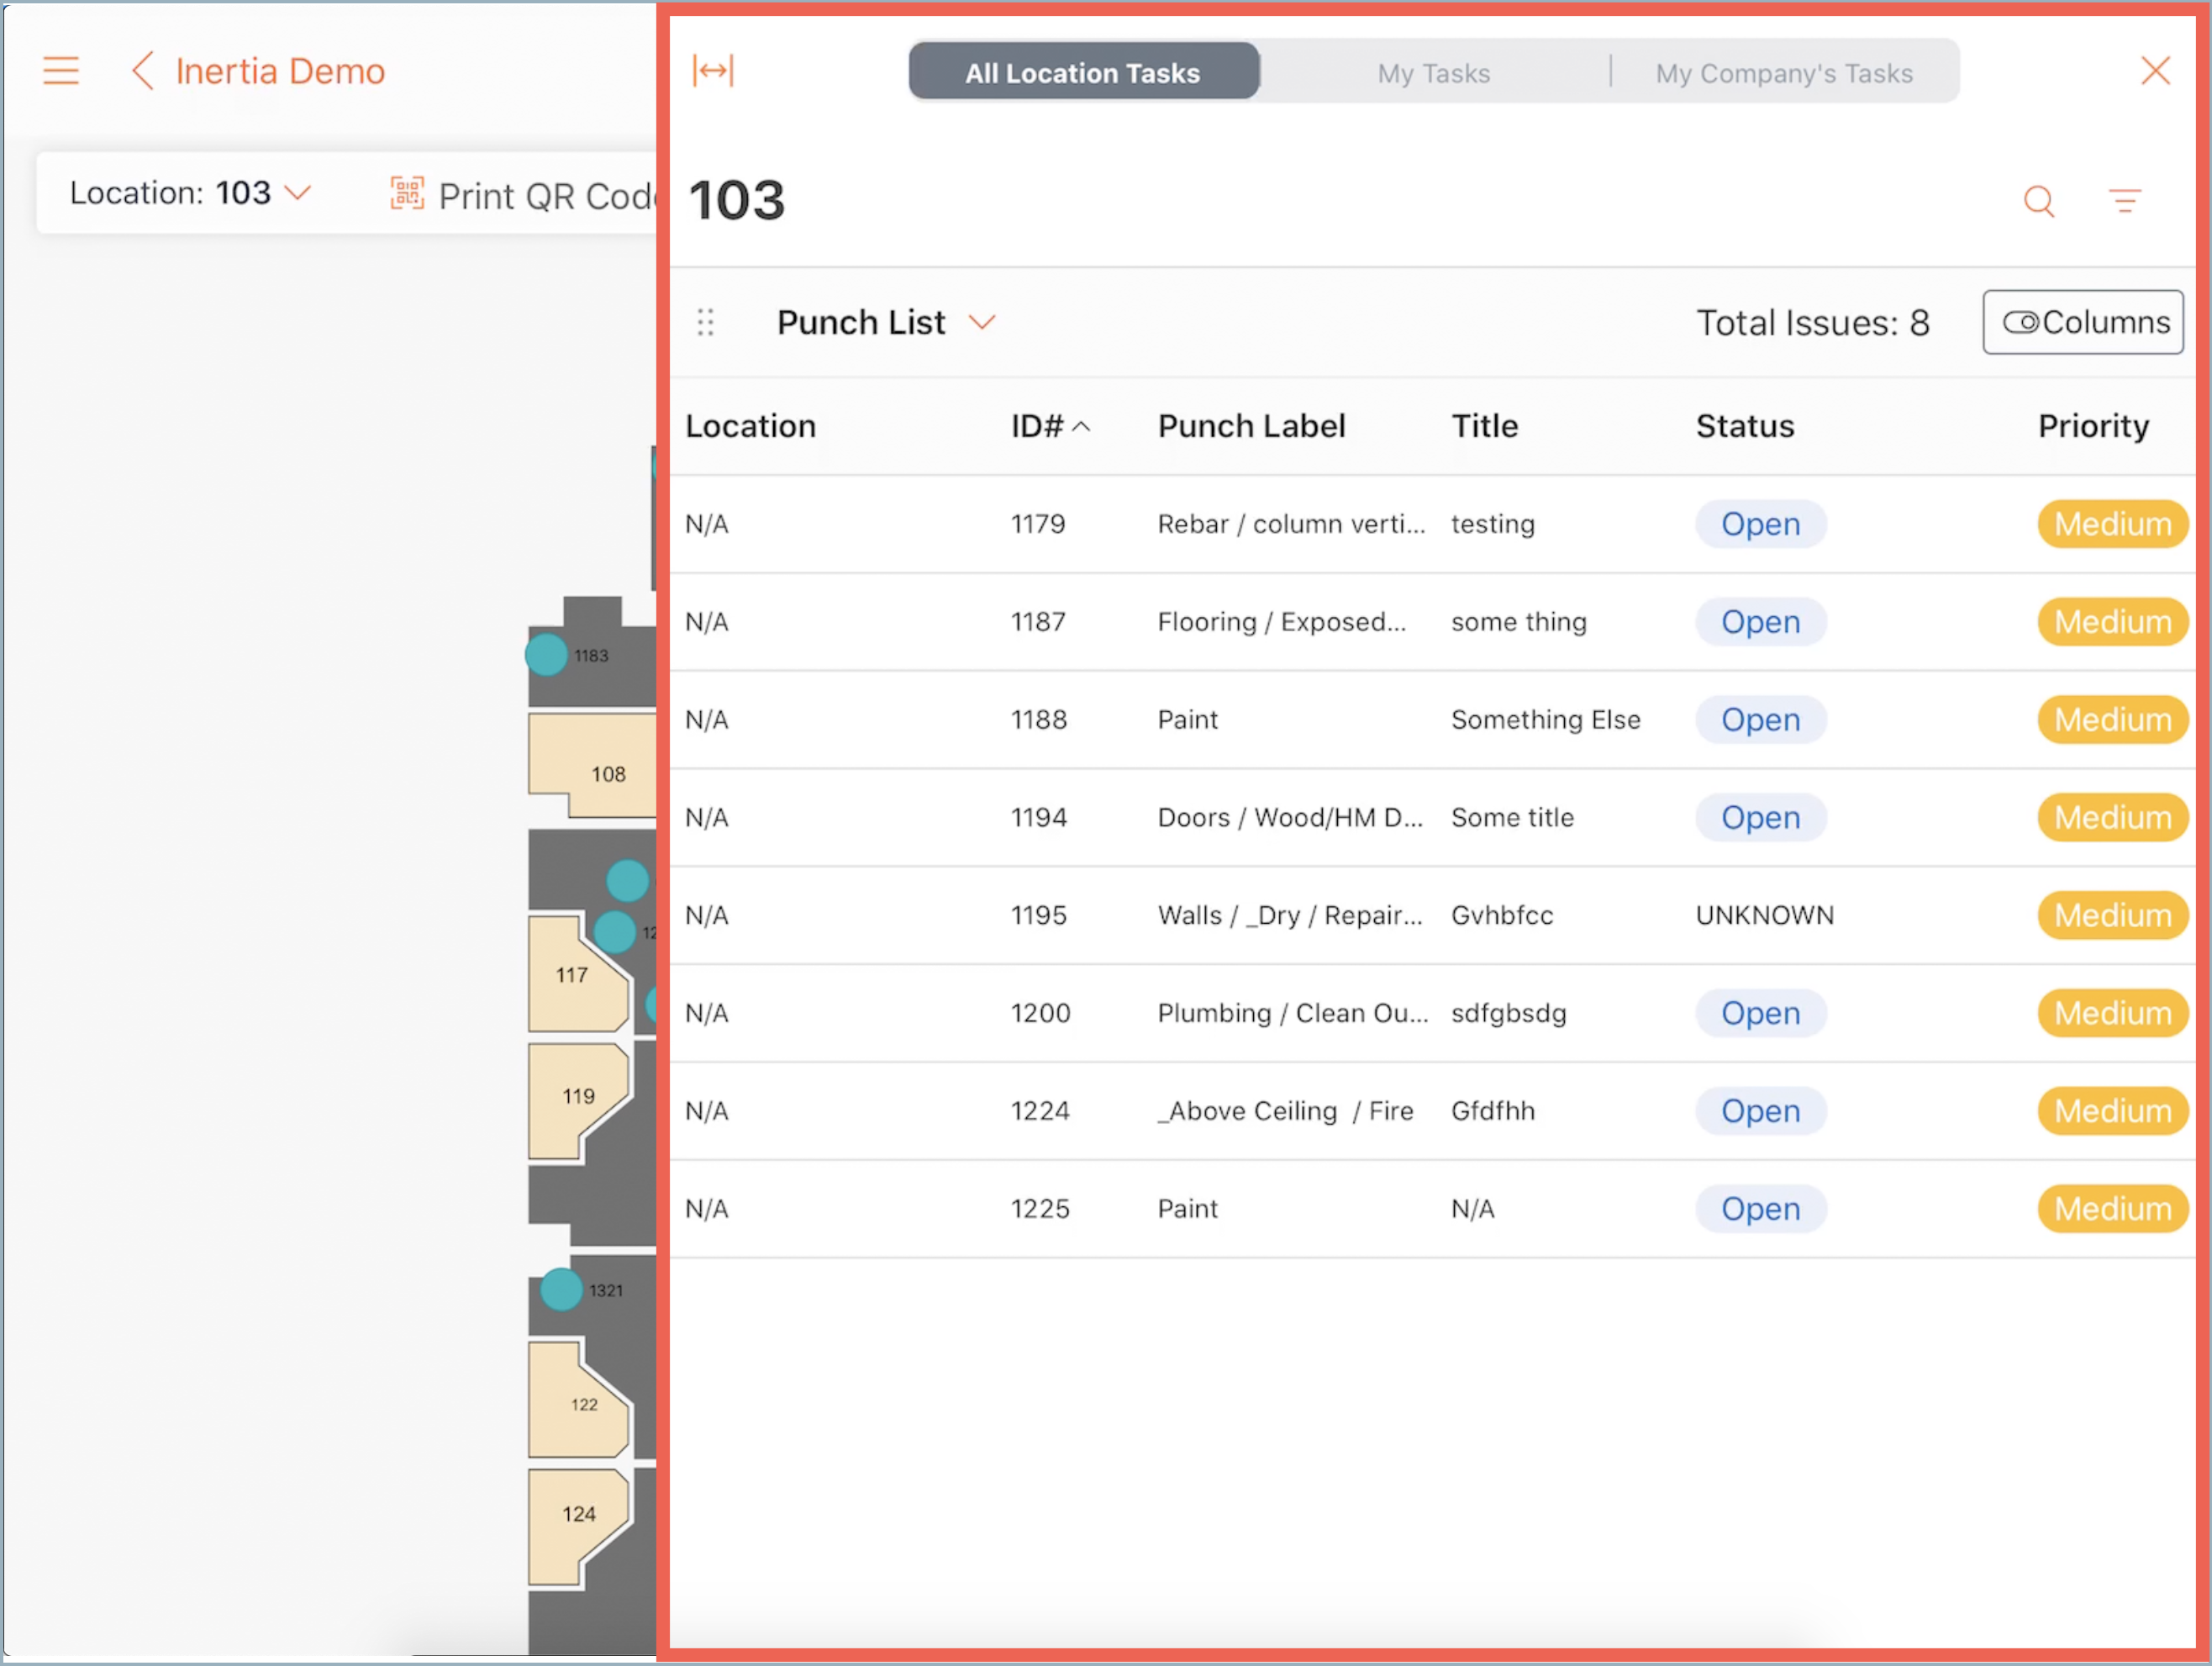
Task: Click the search magnifier icon
Action: click(2038, 201)
